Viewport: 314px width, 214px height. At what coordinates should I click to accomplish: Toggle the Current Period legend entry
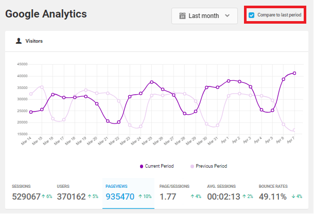pos(157,166)
